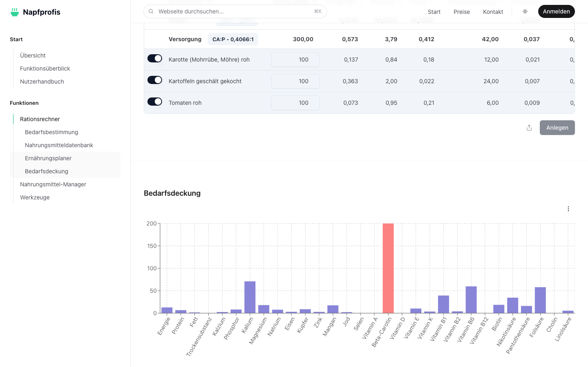This screenshot has width=588, height=367.
Task: Click the CA:P - 0,4066:1 badge
Action: (233, 39)
